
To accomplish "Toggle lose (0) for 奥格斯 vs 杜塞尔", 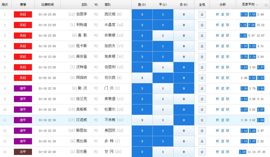I will click(184, 110).
